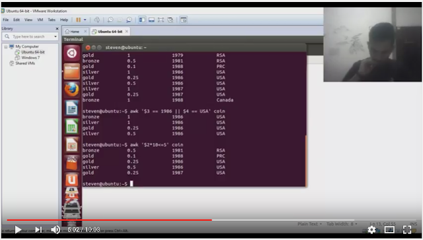The height and width of the screenshot is (240, 423).
Task: Close the steven@ubuntu terminal window
Action: point(88,48)
